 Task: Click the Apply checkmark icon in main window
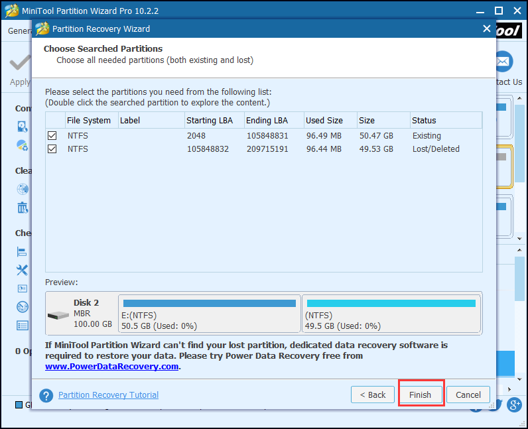[x=20, y=63]
